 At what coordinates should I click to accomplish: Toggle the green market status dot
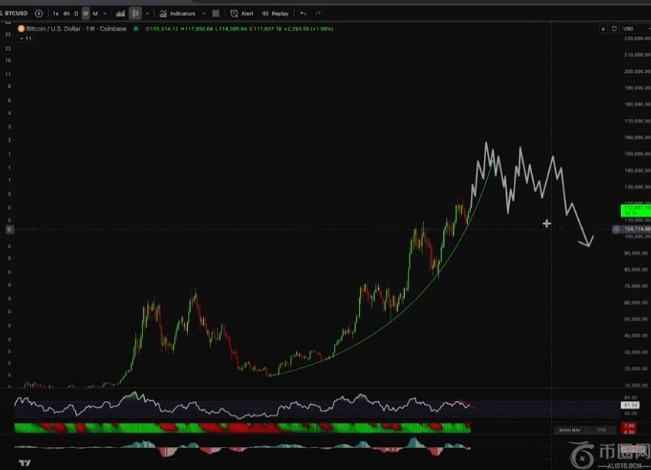pyautogui.click(x=136, y=28)
